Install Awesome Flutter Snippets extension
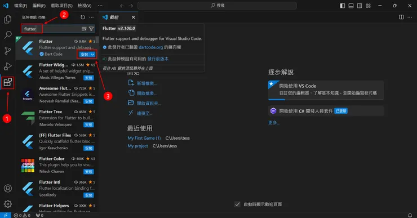 [88, 101]
